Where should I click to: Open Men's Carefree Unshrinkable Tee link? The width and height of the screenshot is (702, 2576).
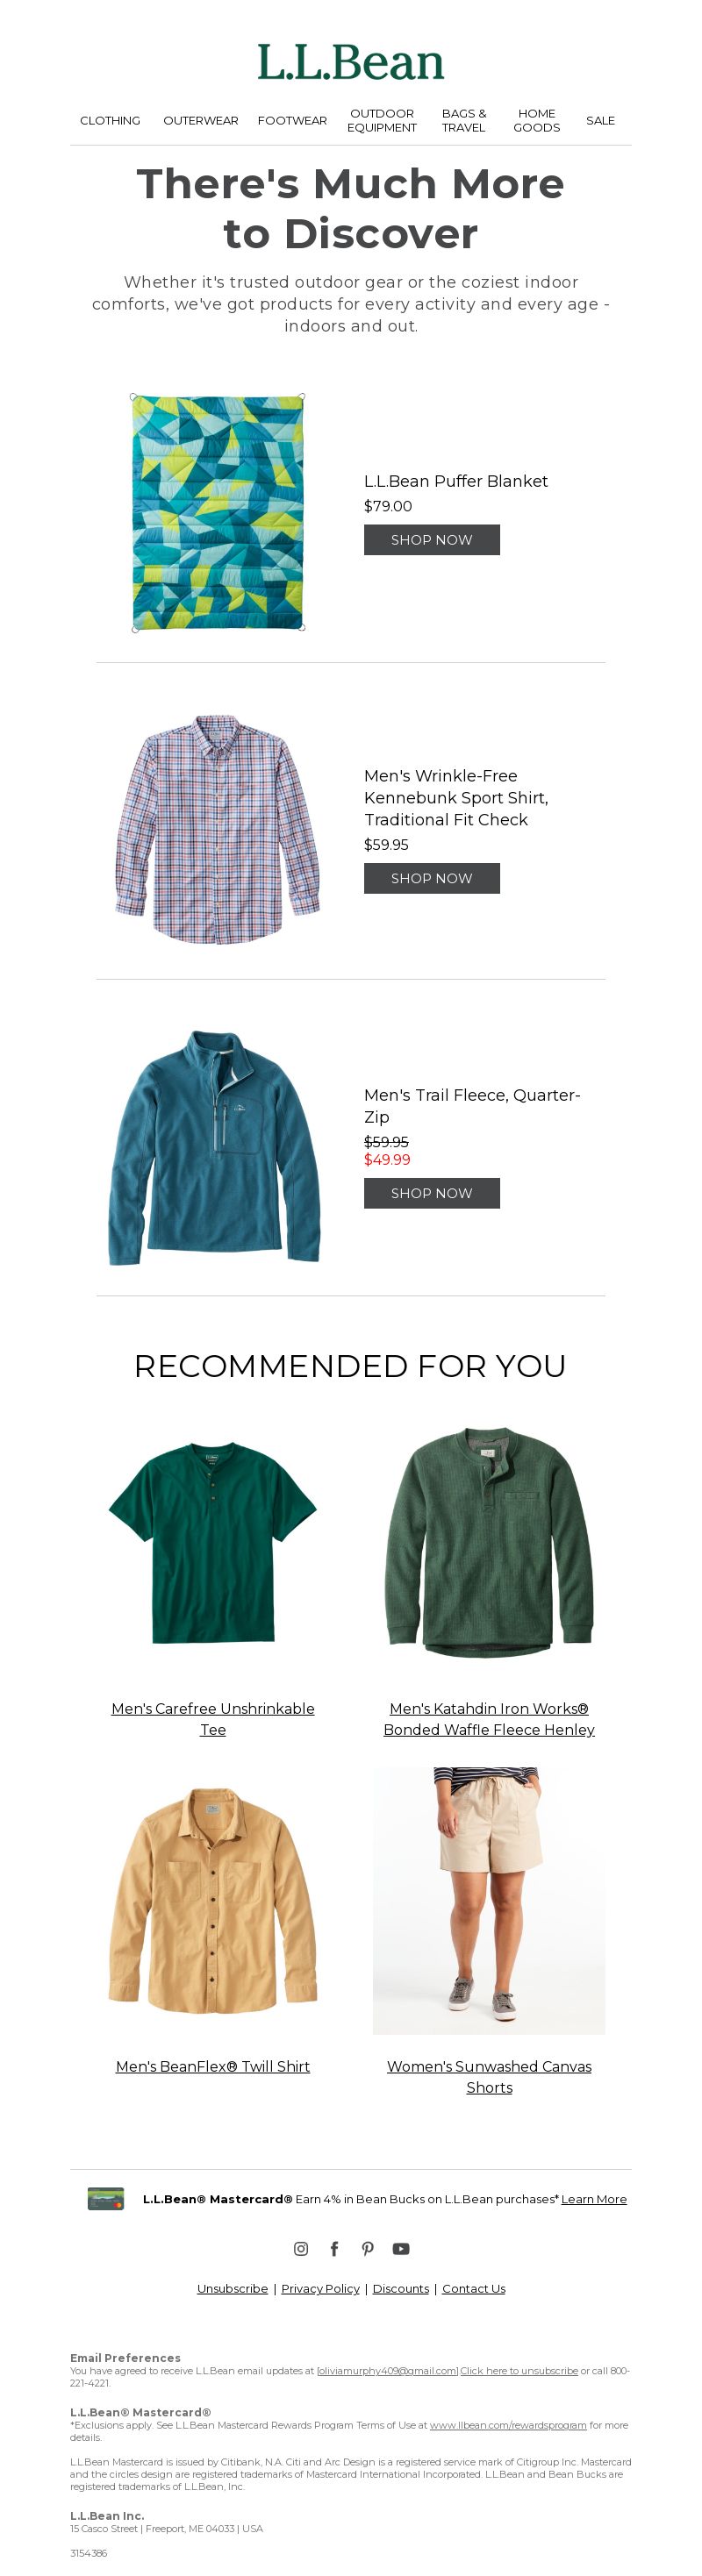[x=213, y=1719]
